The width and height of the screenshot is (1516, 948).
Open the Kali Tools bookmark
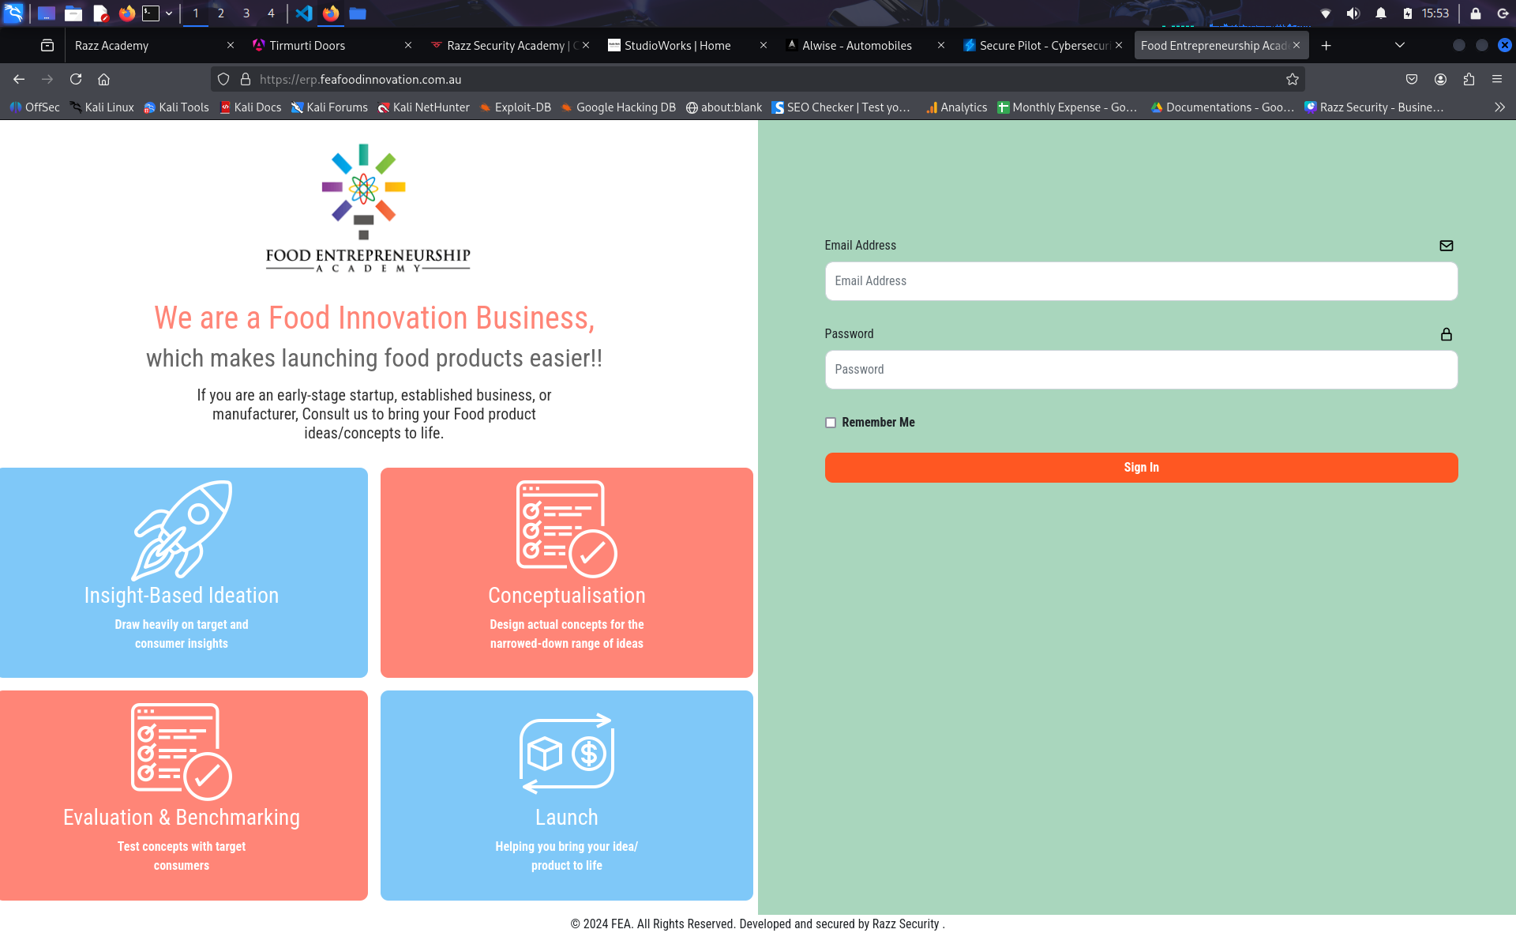tap(176, 107)
